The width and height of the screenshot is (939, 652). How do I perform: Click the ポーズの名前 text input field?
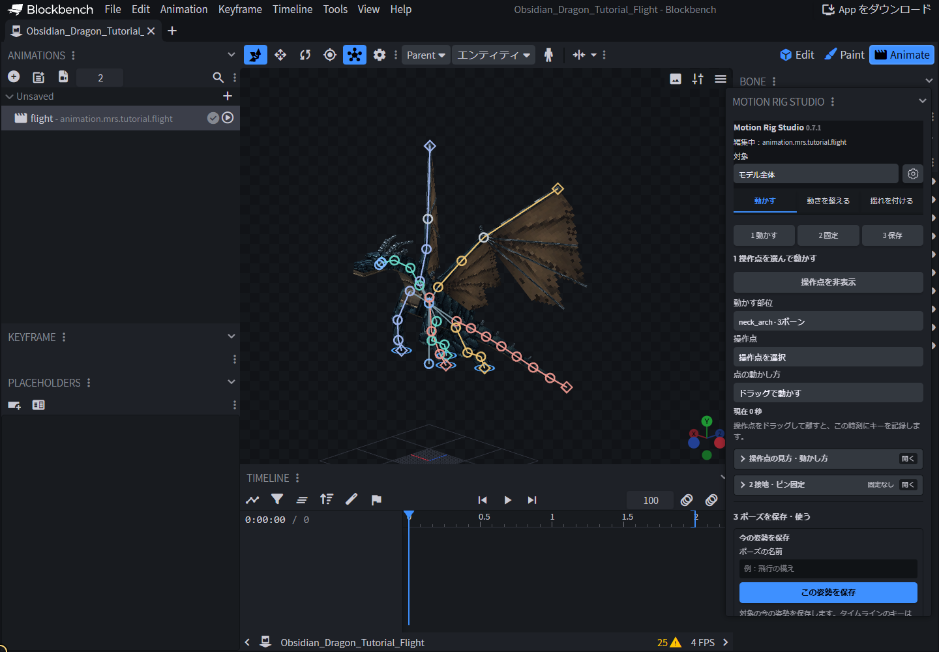pyautogui.click(x=828, y=569)
